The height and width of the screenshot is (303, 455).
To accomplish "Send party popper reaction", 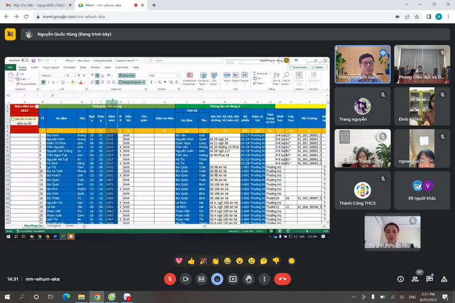I will tap(203, 261).
